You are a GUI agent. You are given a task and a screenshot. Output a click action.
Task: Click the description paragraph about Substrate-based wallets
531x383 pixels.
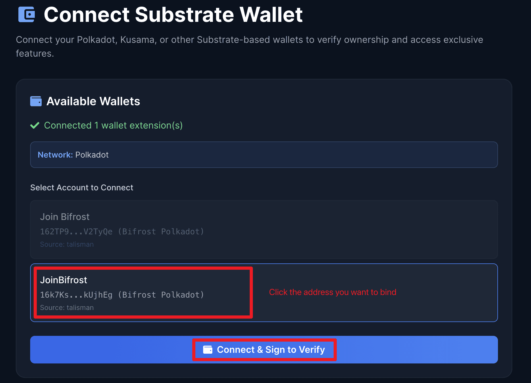click(x=249, y=46)
